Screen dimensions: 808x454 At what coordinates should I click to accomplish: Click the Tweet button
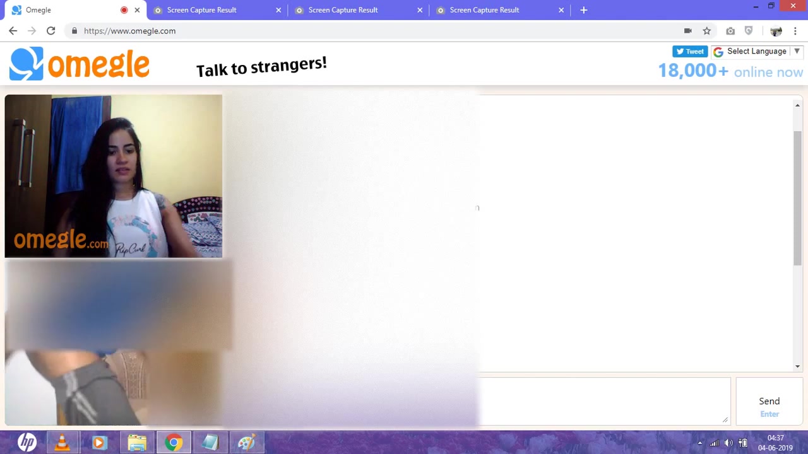tap(690, 52)
